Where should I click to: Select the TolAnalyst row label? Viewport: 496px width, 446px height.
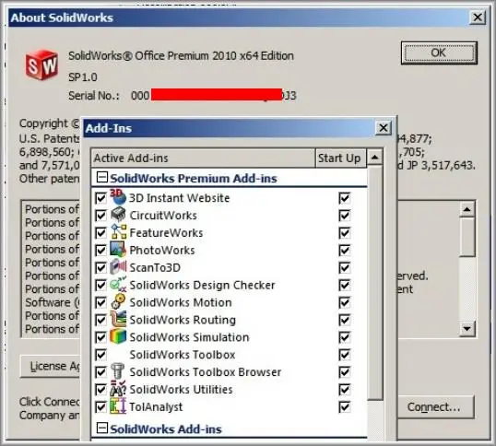tap(156, 406)
